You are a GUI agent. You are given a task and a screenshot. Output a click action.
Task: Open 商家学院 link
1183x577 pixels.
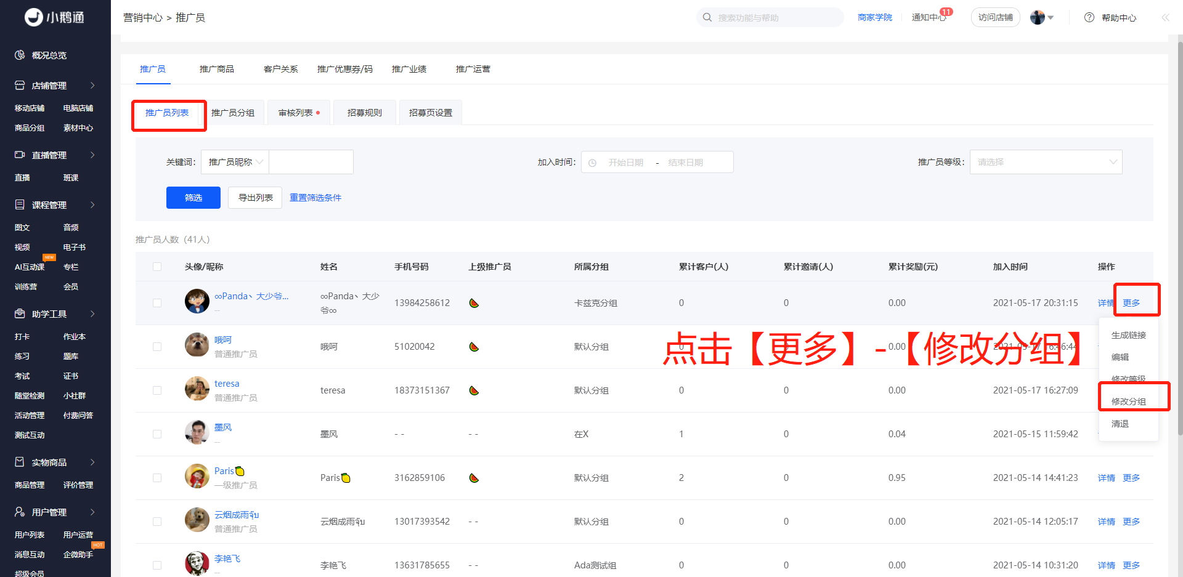(x=875, y=17)
